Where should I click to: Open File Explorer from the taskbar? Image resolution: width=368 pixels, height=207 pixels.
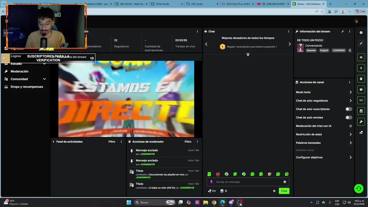click(206, 202)
